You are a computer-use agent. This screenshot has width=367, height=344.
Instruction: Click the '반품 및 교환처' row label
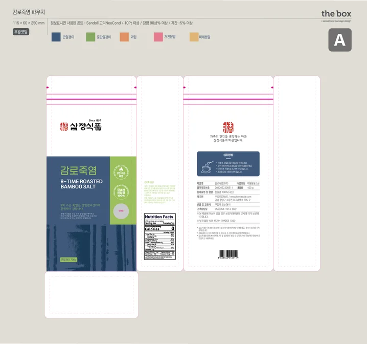click(x=204, y=205)
